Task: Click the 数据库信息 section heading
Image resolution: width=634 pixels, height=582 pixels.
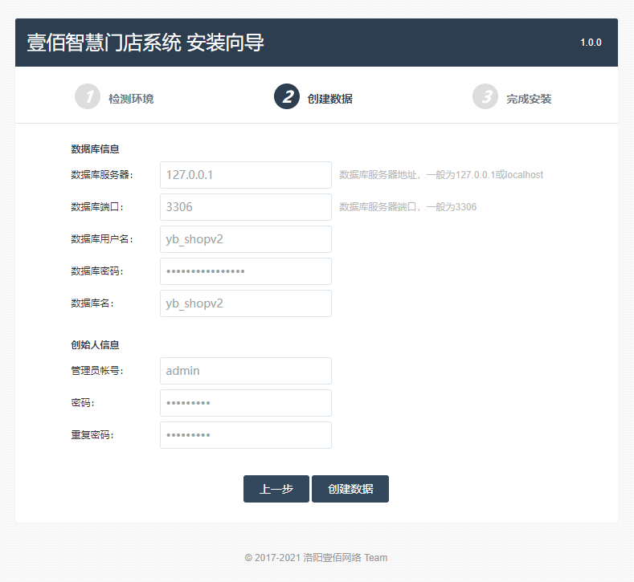Action: point(95,149)
